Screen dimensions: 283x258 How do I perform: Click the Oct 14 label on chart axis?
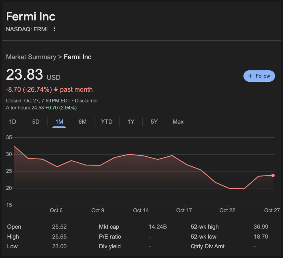point(141,210)
